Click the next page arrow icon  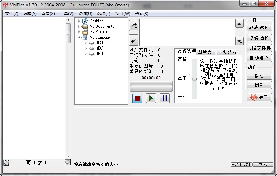[x=68, y=162]
